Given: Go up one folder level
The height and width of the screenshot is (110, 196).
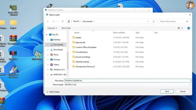Looking at the screenshot, I should coord(62,21).
